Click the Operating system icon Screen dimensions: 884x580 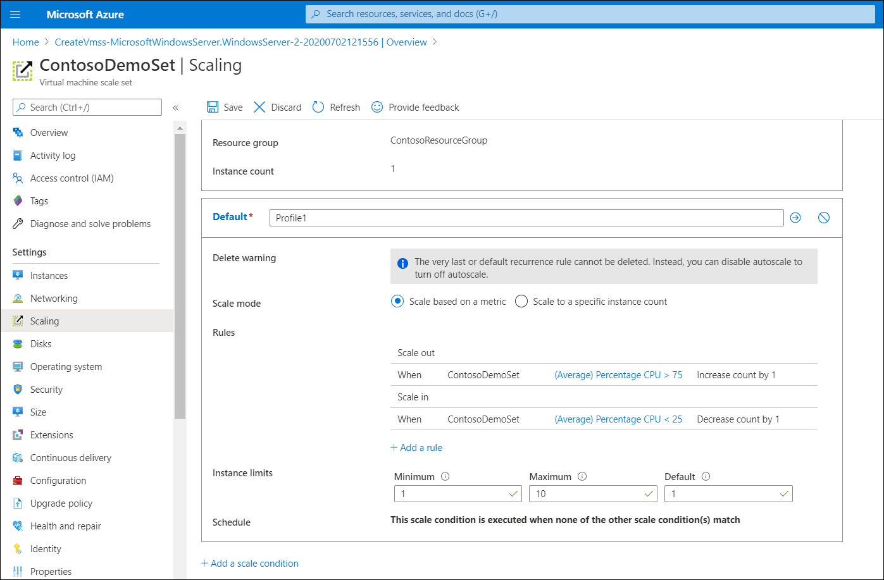tap(18, 366)
